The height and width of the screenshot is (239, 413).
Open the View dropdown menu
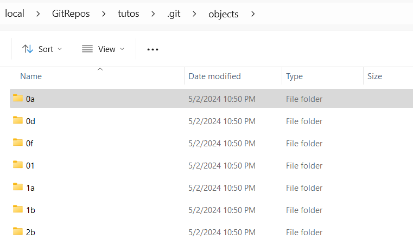103,49
